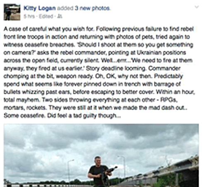Viewport: 202px width, 187px height.
Task: Click the rifle held by the man
Action: pyautogui.click(x=108, y=173)
